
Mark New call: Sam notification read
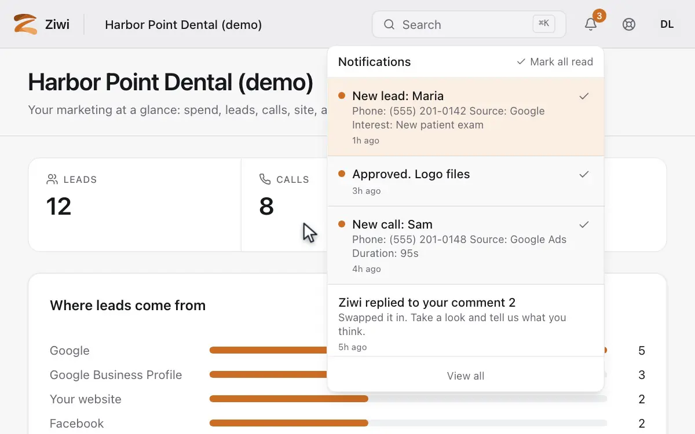pos(584,225)
